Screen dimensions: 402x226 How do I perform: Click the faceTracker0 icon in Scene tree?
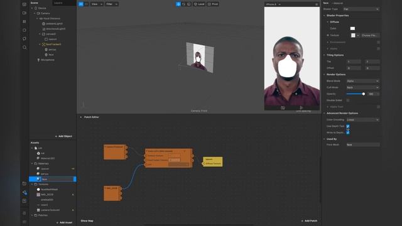click(x=43, y=45)
